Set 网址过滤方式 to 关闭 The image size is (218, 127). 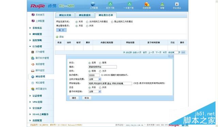pyautogui.click(x=76, y=22)
